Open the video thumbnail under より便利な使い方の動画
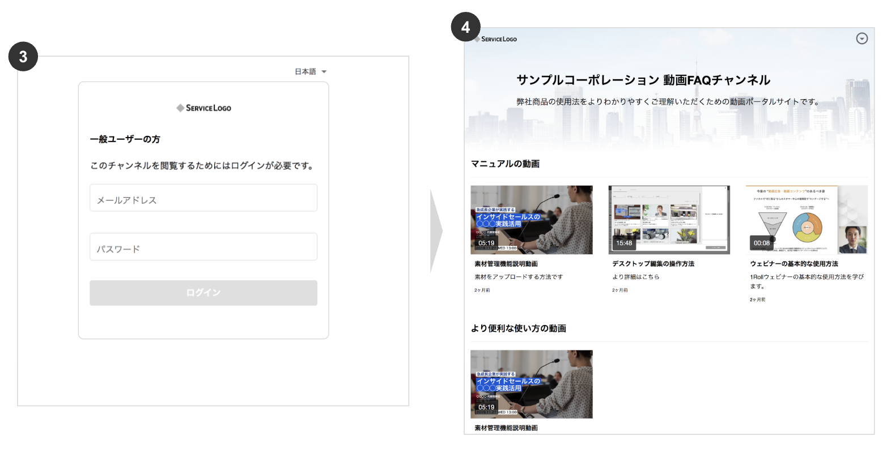The width and height of the screenshot is (891, 461). tap(532, 384)
